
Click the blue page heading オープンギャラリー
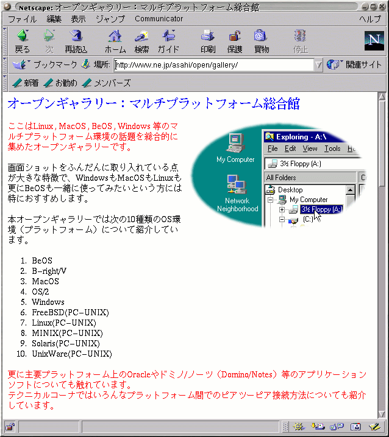pyautogui.click(x=153, y=103)
